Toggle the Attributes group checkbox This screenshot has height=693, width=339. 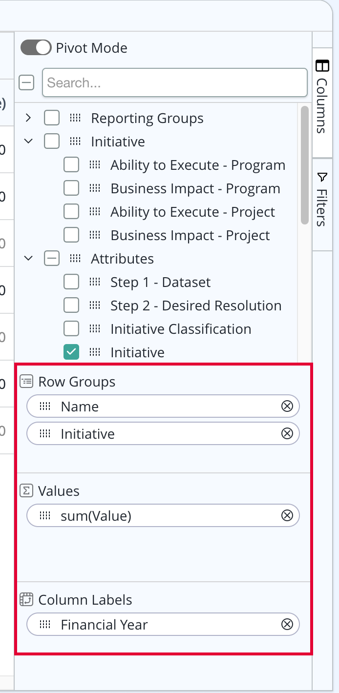[52, 259]
